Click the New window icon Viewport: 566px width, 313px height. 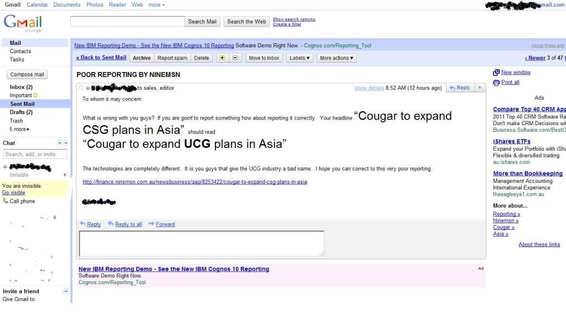[x=496, y=73]
